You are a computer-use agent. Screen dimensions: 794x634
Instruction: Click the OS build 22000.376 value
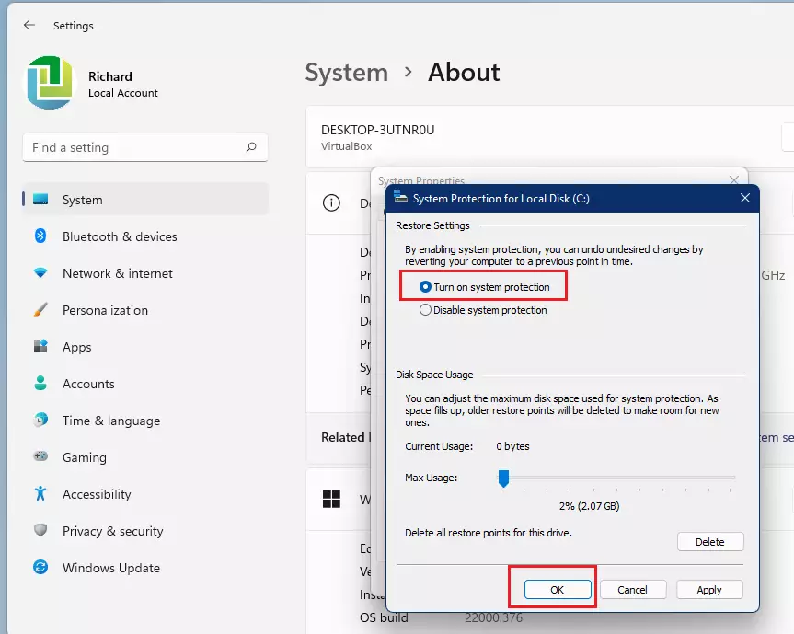493,617
